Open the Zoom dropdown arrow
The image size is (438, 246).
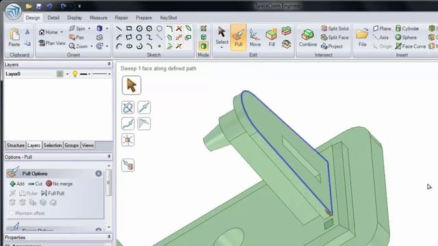click(91, 46)
